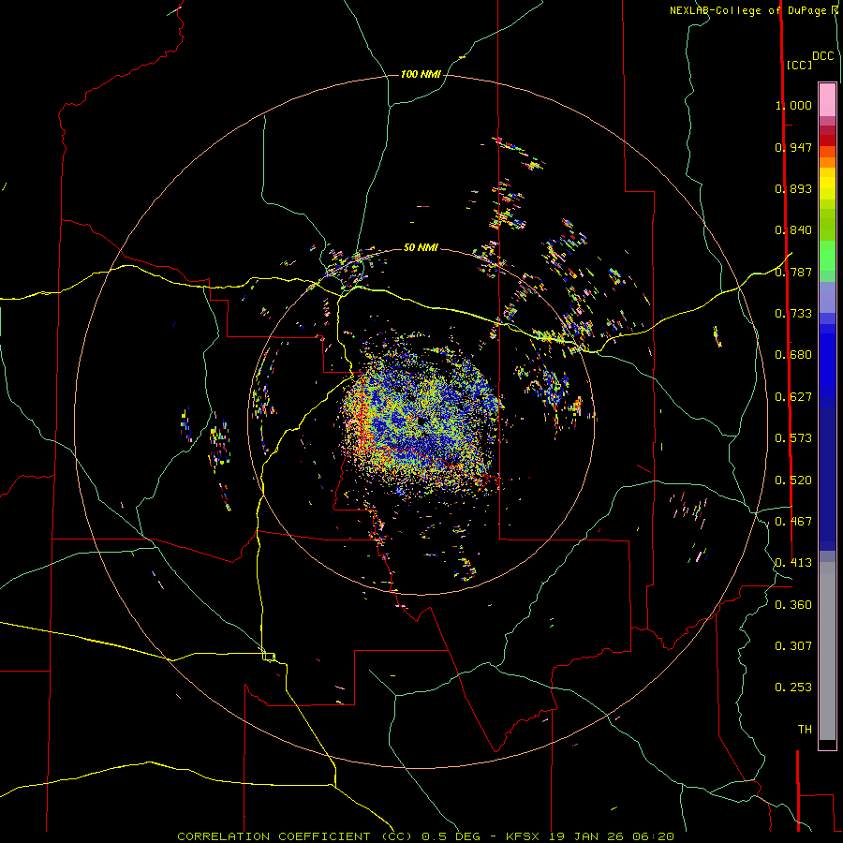
Task: Click the 100 NMI range ring label
Action: (x=421, y=74)
